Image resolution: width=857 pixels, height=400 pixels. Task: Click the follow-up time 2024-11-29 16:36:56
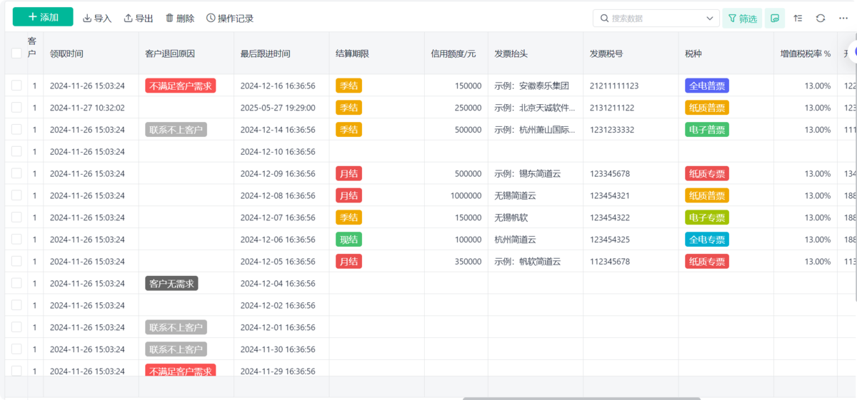[x=278, y=371]
